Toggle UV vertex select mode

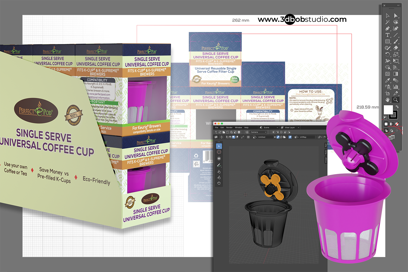coord(227,137)
